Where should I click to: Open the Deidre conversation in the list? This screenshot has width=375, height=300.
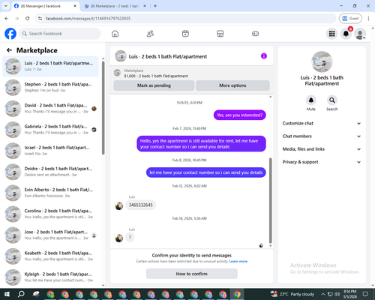(50, 172)
